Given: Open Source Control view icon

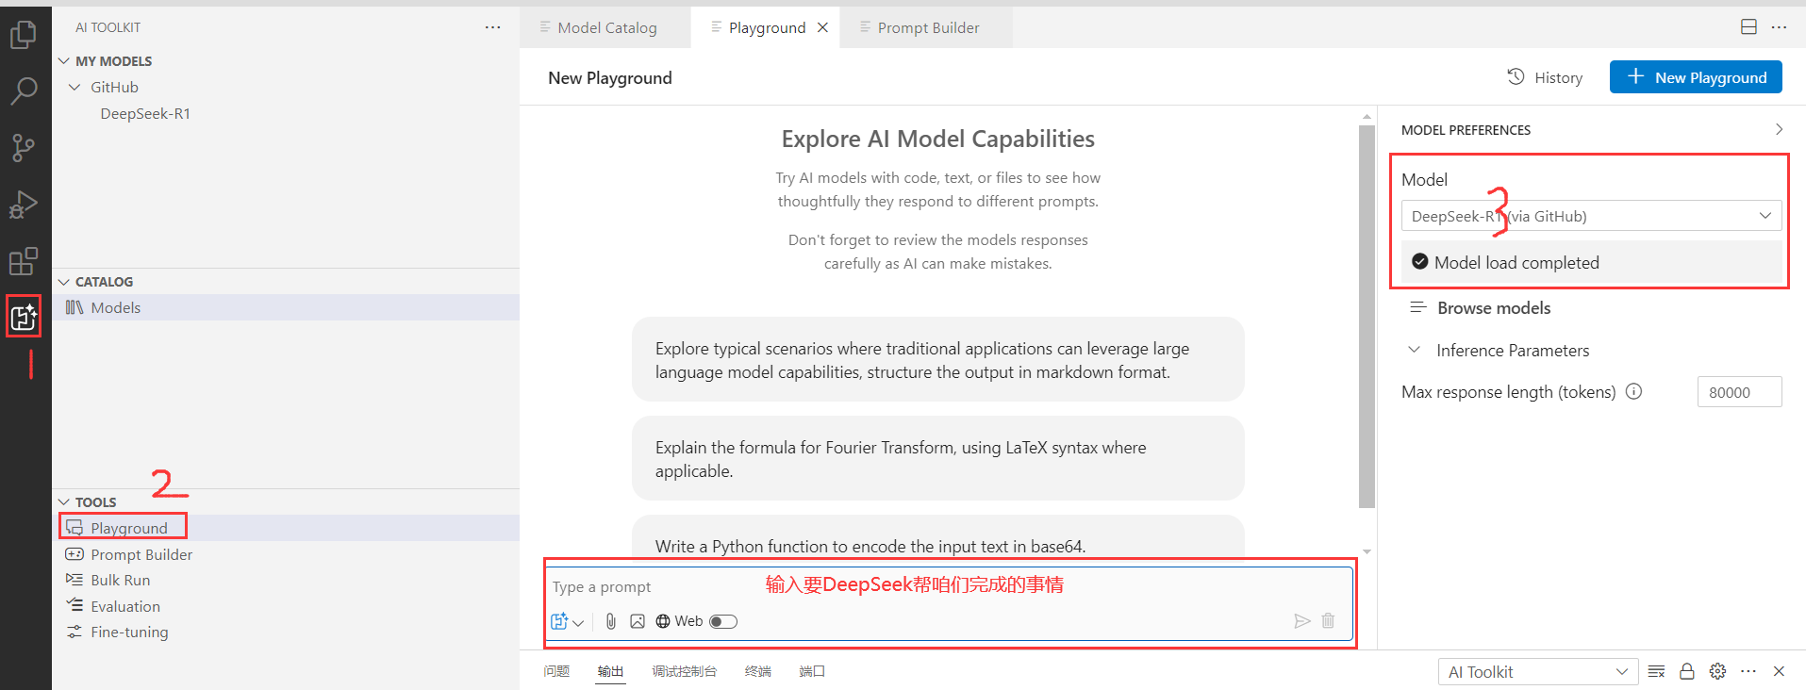Looking at the screenshot, I should pos(24,148).
